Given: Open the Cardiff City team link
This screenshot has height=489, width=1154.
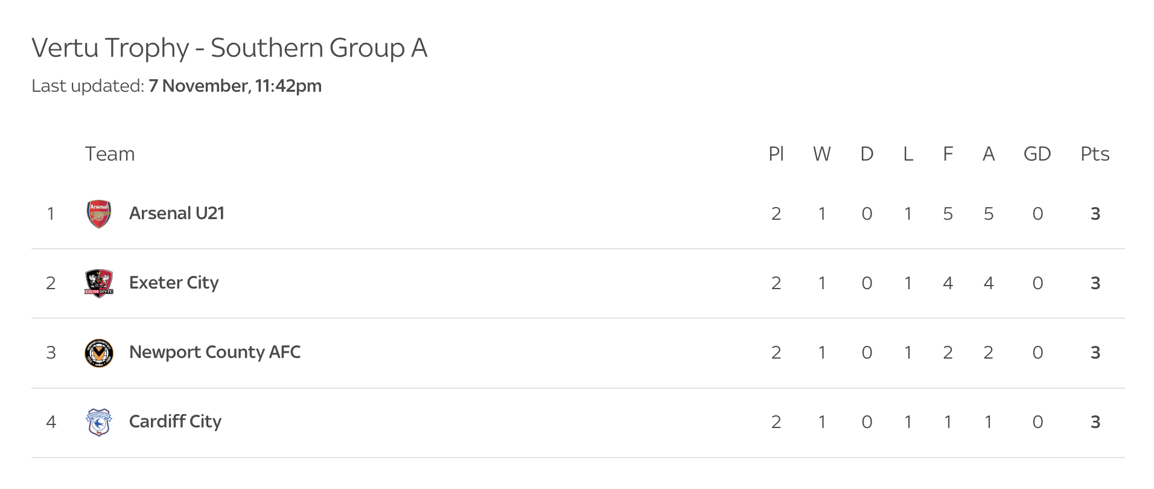Looking at the screenshot, I should coord(175,422).
